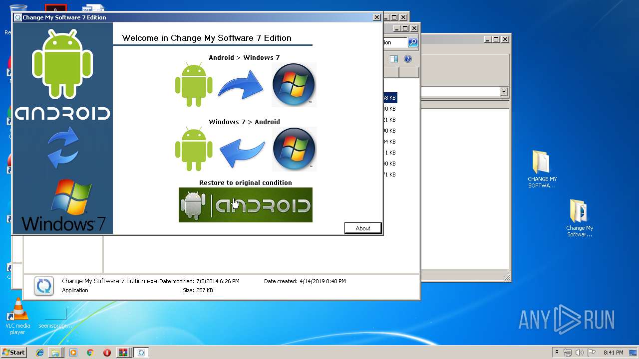Open the CHANGE MY SOFTWA... desktop folder

[x=542, y=170]
